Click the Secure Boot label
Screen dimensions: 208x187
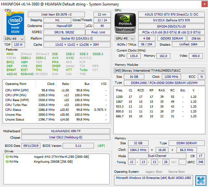point(176,172)
